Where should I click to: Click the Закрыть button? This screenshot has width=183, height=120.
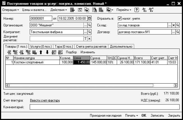tap(174, 116)
